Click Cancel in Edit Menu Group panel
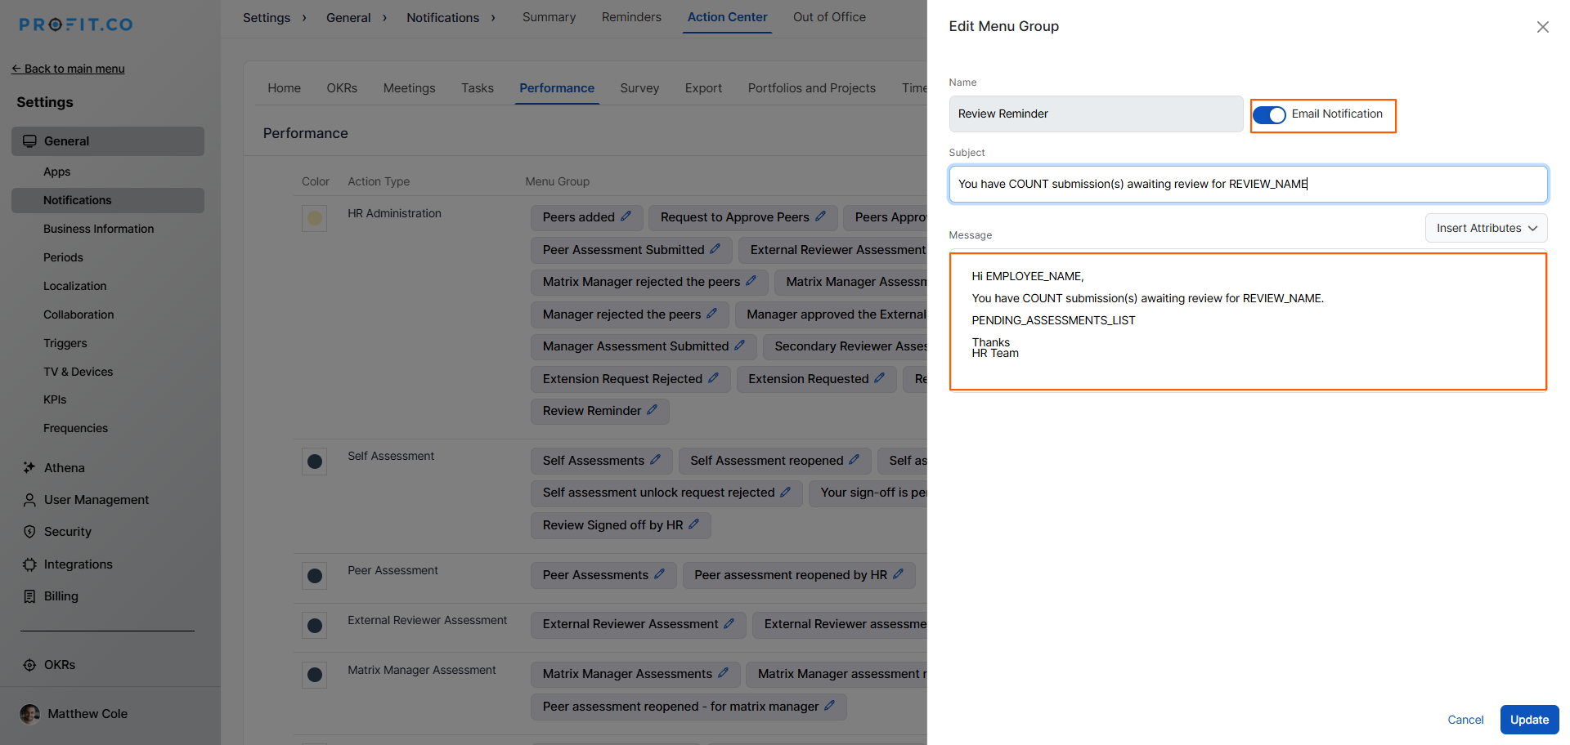Viewport: 1570px width, 745px height. click(1465, 720)
